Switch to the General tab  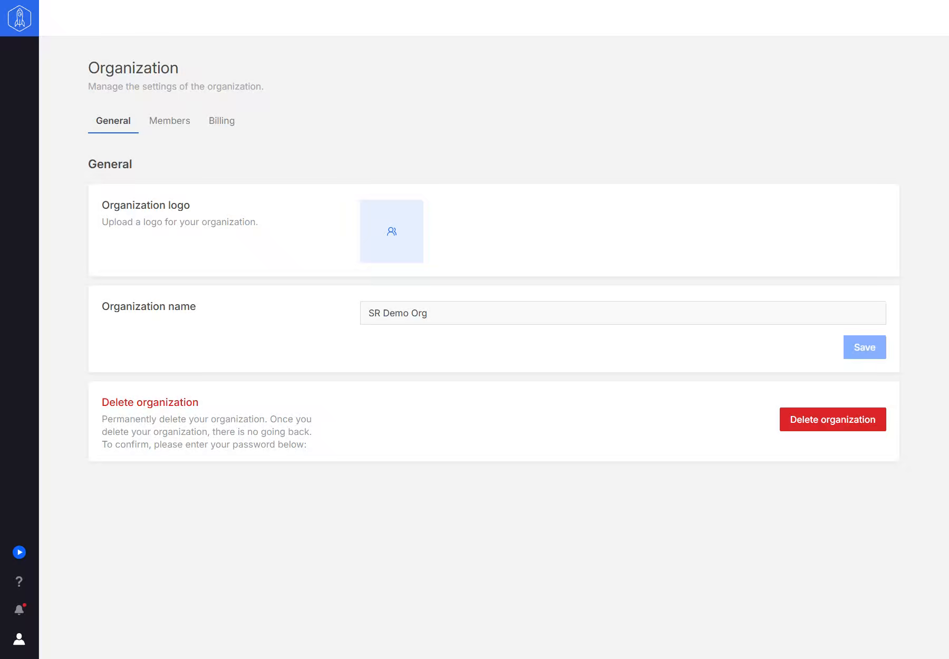pyautogui.click(x=113, y=121)
